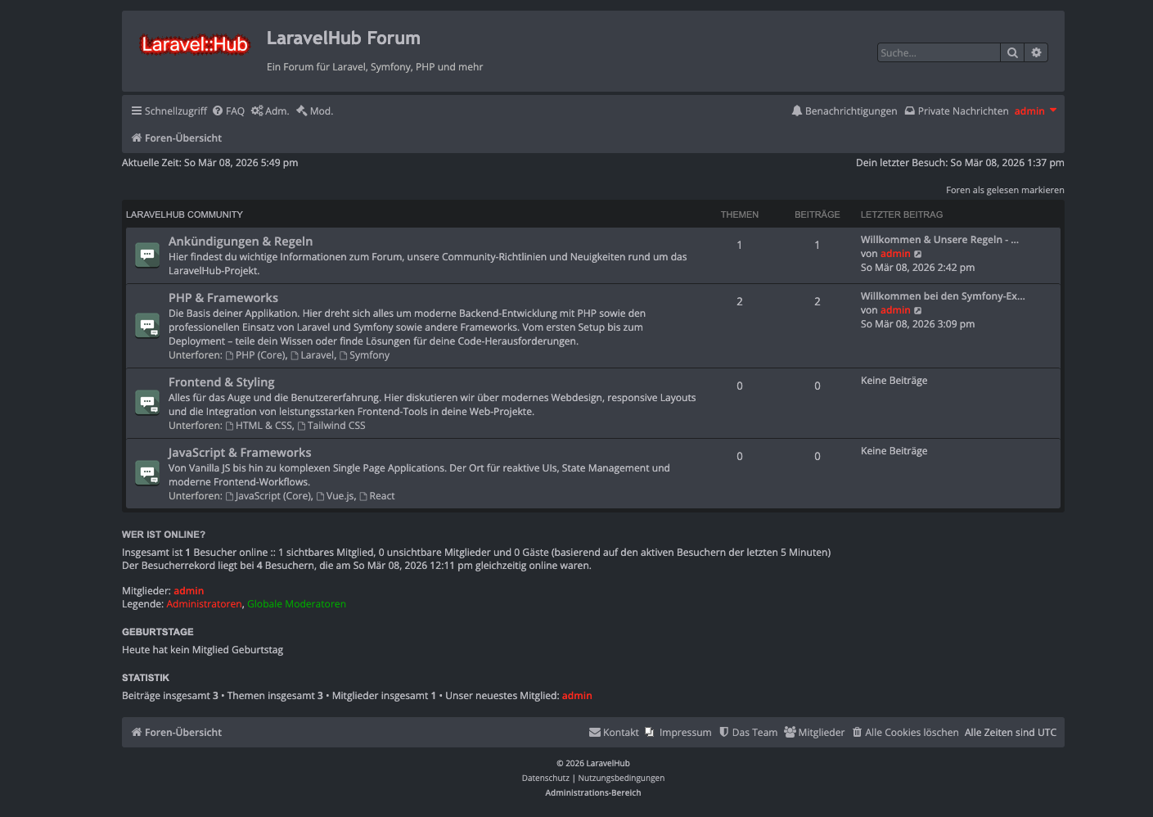Click the JavaScript & Frameworks forum icon
The height and width of the screenshot is (817, 1153).
coord(147,472)
